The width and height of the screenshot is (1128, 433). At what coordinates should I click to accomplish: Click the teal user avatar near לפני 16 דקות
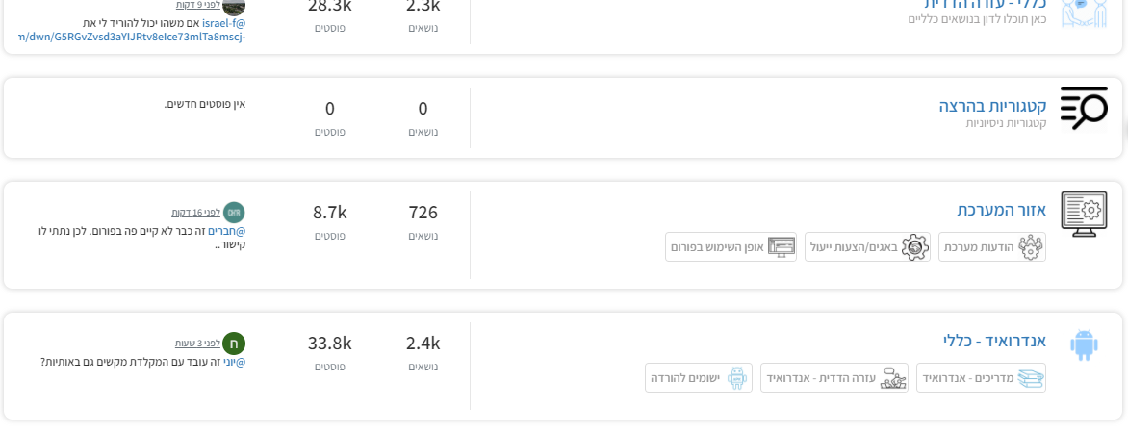pyautogui.click(x=234, y=213)
